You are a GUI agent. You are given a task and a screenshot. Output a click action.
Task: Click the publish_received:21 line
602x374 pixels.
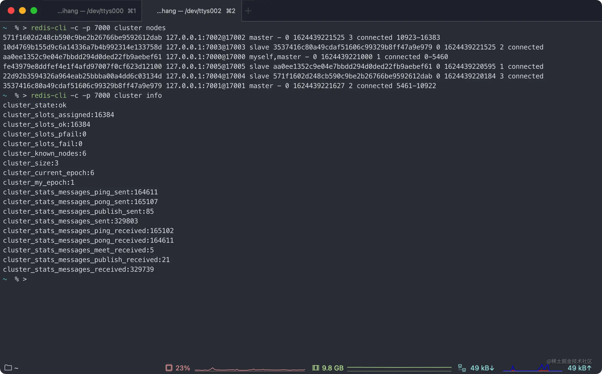tap(86, 260)
